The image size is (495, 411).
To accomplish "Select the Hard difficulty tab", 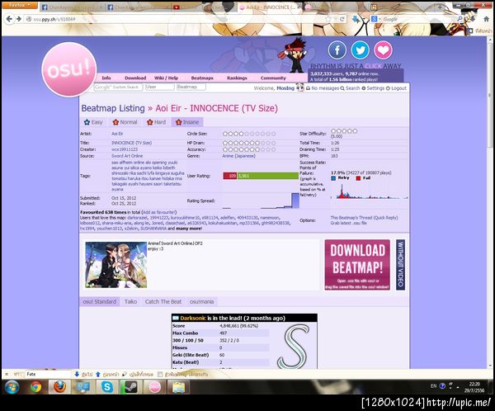I will 156,122.
